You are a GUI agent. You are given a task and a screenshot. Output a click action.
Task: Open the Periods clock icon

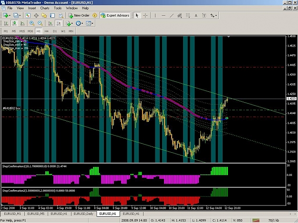78,23
